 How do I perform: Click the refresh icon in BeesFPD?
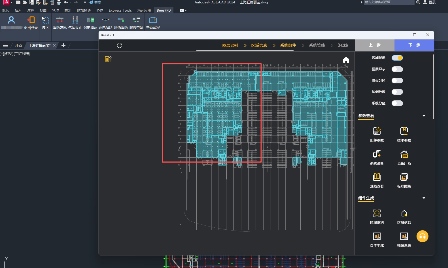[120, 45]
